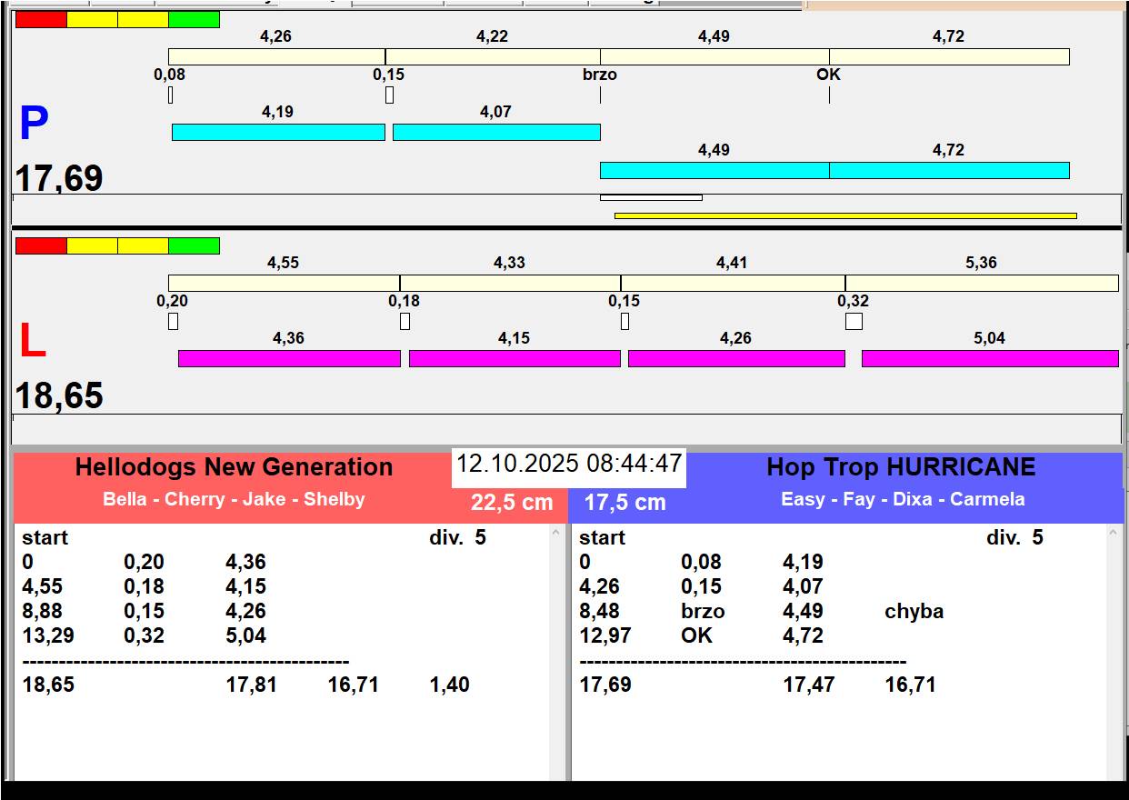Click the 'chyba' entry in right results
Screen dimensions: 1129x800
point(914,612)
